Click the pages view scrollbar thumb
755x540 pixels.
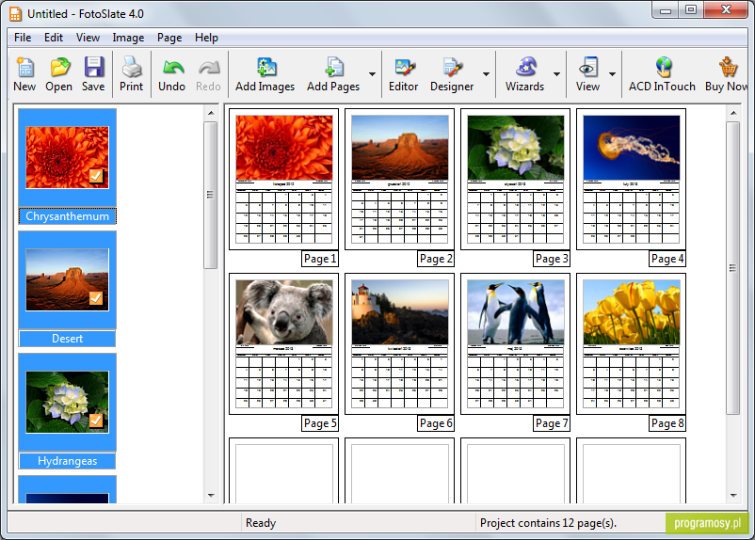click(732, 267)
